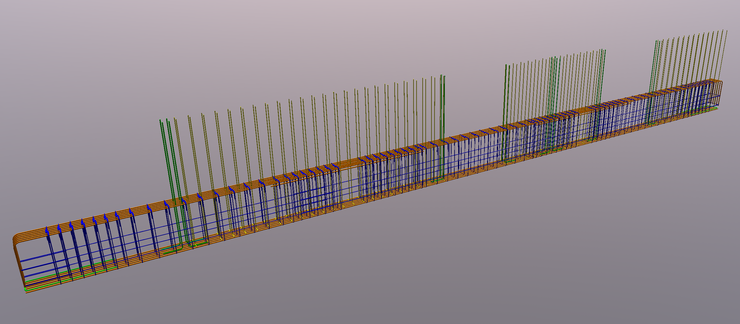
Task: Select rightmost dark green bar of left starter group
Action: click(x=444, y=122)
